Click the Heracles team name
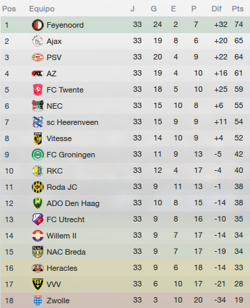This screenshot has height=308, width=250. [62, 268]
